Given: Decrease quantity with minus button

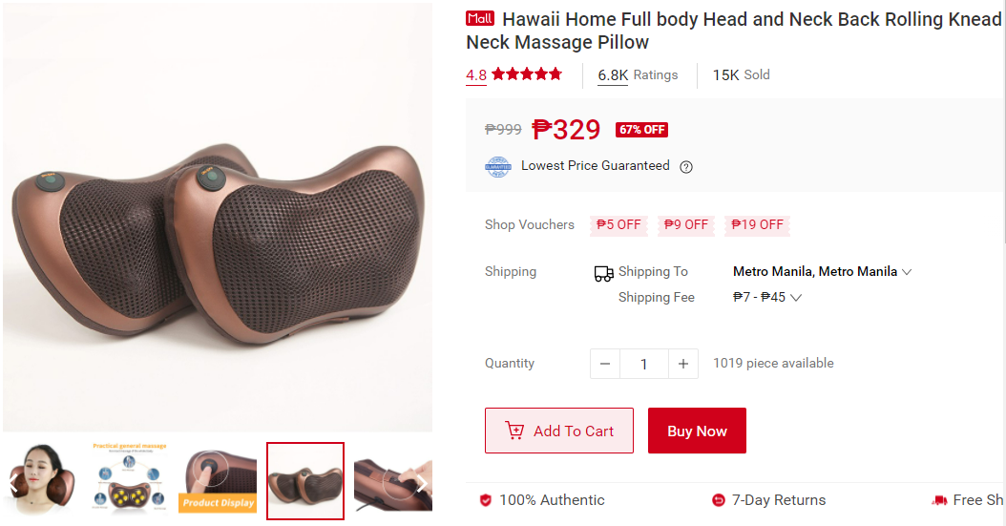Looking at the screenshot, I should (605, 364).
